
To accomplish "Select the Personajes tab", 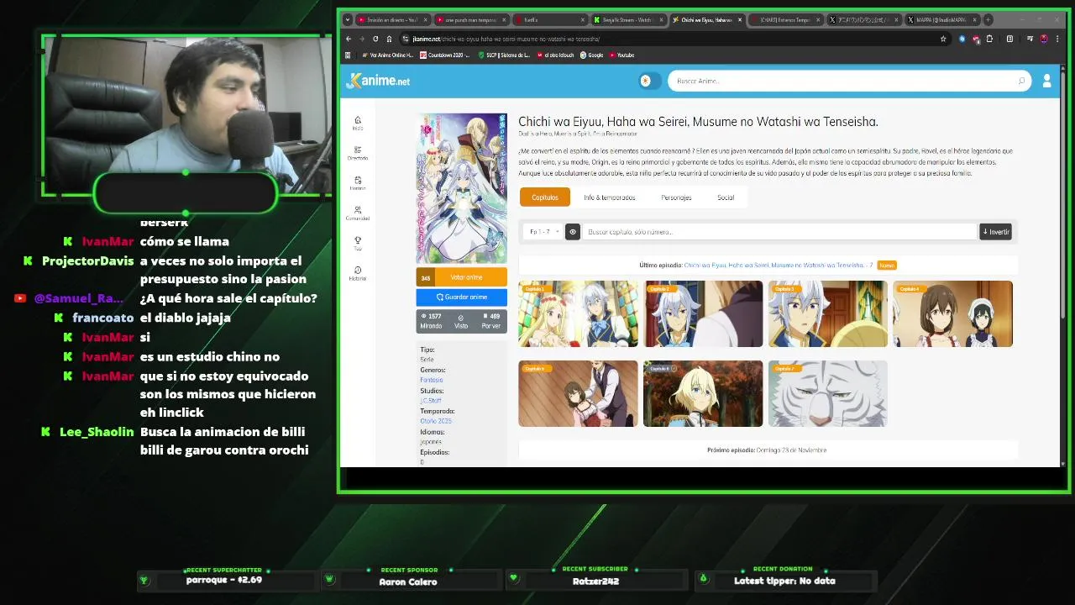I will pos(676,197).
